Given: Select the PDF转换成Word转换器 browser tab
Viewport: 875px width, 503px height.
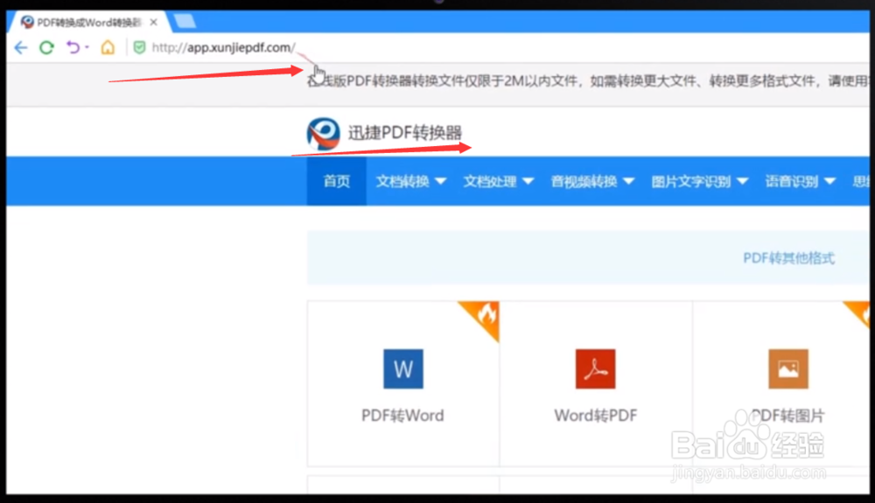Looking at the screenshot, I should point(89,22).
